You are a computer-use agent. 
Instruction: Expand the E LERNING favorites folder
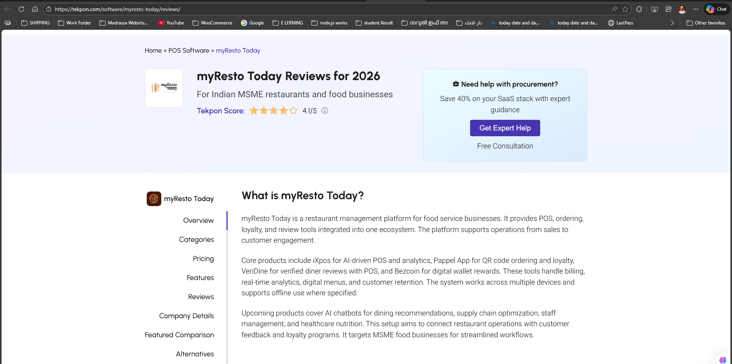[288, 23]
